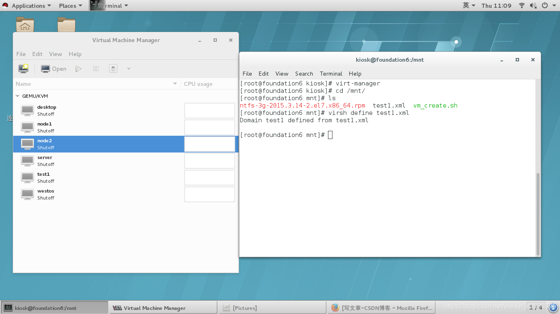
Task: Open Virtual Machine Manager File menu
Action: tap(21, 54)
